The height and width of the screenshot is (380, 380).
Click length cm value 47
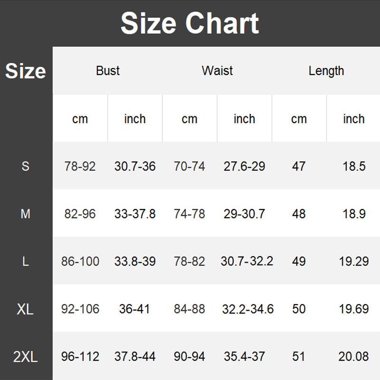pos(299,166)
